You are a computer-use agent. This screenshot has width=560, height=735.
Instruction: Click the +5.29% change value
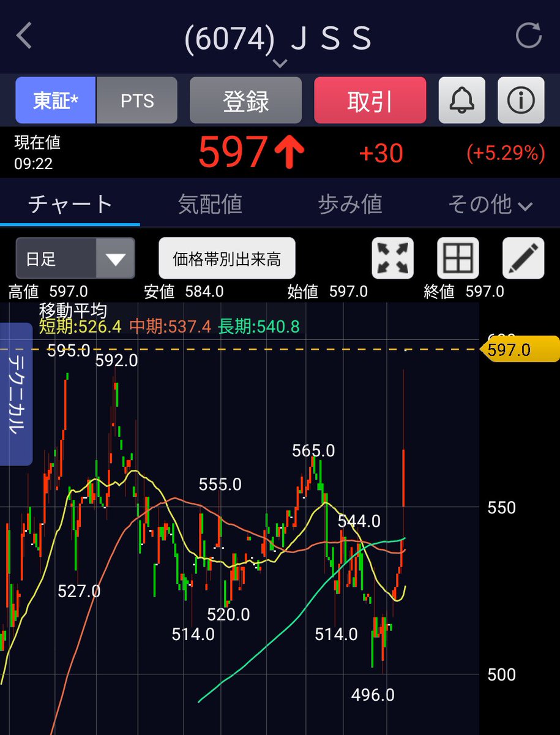506,153
